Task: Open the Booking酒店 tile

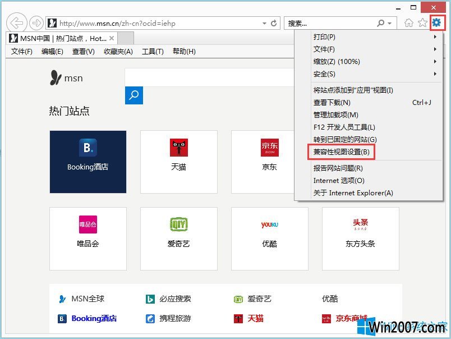Action: tap(88, 162)
